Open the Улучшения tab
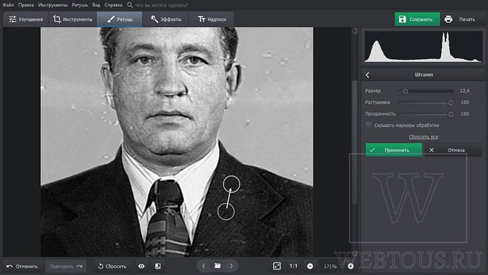 coord(26,20)
